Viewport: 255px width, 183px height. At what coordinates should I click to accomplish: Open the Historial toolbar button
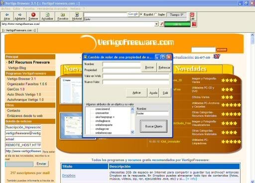pos(77,16)
